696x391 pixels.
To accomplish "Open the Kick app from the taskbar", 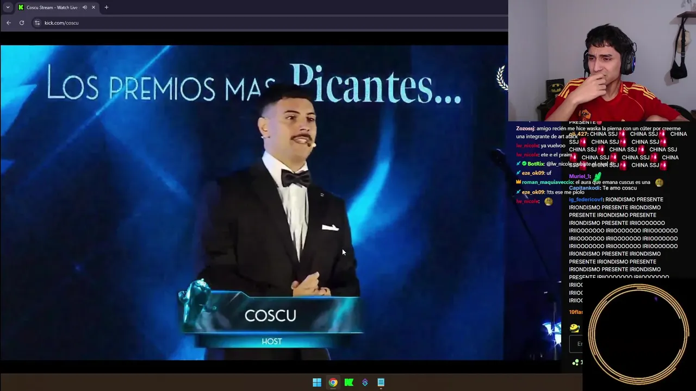I will (x=349, y=382).
